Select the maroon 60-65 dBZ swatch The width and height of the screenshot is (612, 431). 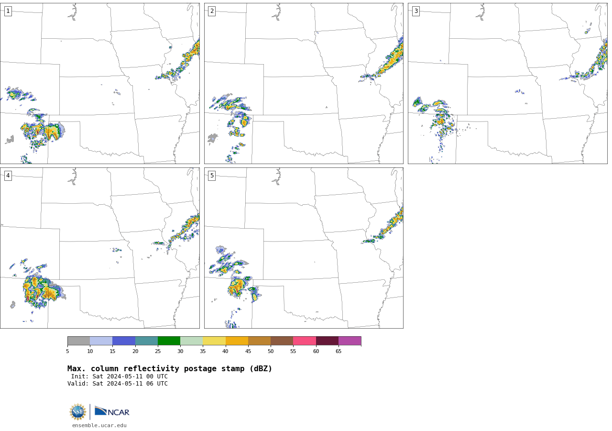tap(327, 341)
